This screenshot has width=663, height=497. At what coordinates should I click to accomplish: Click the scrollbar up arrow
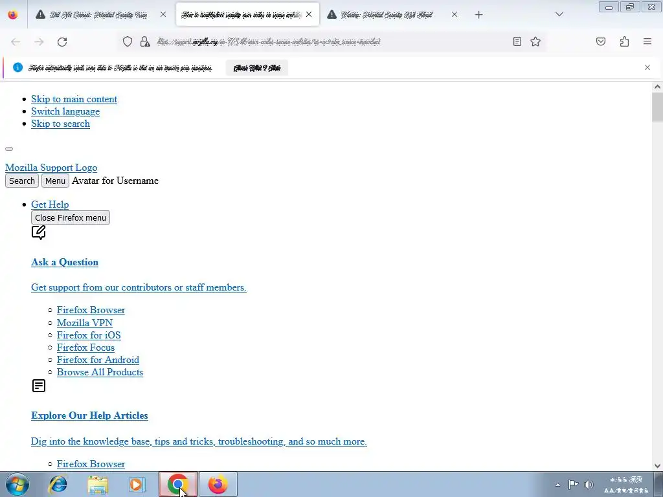point(657,87)
